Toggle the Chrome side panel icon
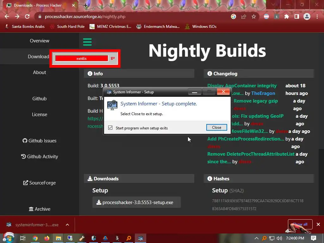This screenshot has width=324, height=243. pyautogui.click(x=297, y=16)
